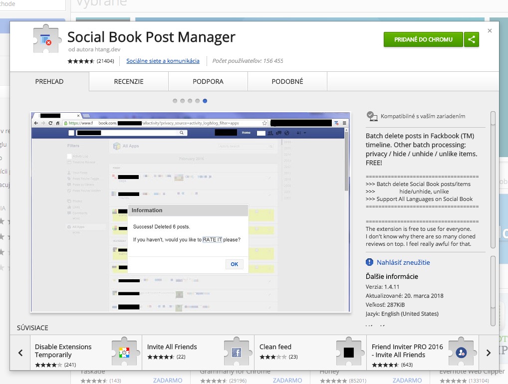Close the extension detail dialog
508x384 pixels.
(x=490, y=31)
